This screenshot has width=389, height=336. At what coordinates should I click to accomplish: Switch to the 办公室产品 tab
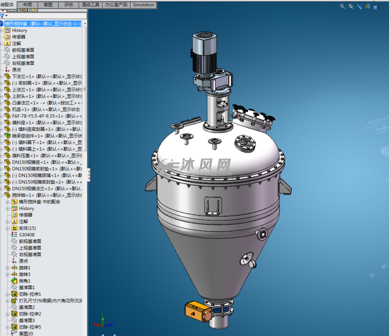116,5
